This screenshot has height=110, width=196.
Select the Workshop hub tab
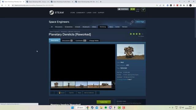pos(103,27)
